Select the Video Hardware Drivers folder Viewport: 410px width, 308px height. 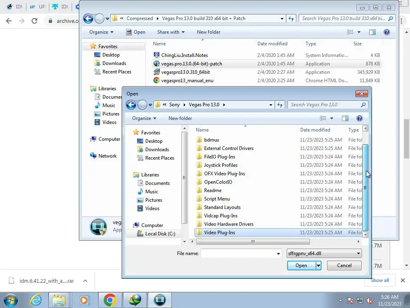pos(229,224)
